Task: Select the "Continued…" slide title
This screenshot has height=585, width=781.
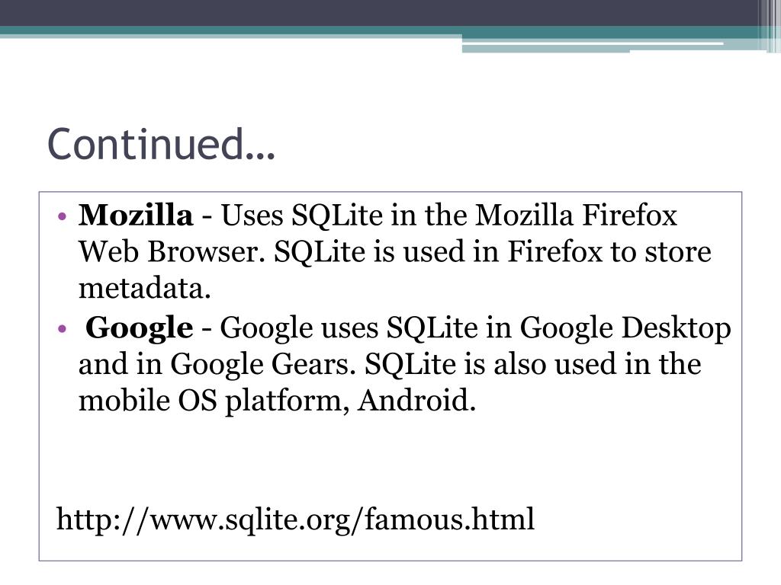Action: click(161, 144)
